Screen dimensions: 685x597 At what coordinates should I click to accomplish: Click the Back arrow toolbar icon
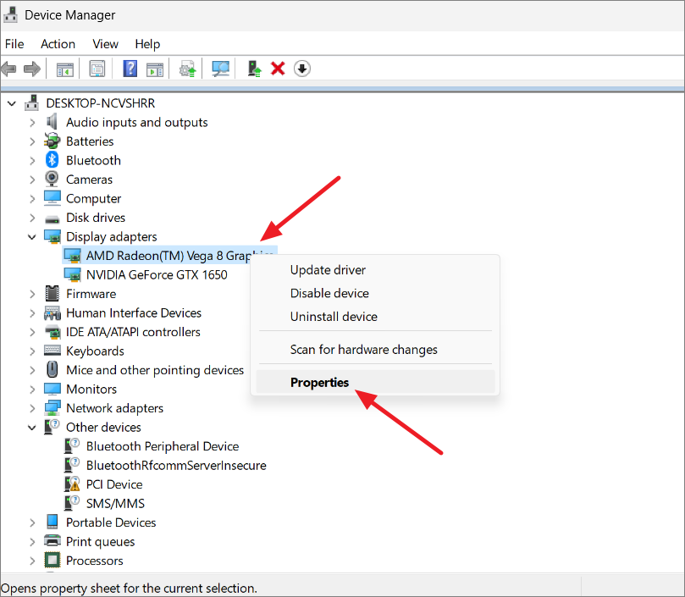point(8,69)
